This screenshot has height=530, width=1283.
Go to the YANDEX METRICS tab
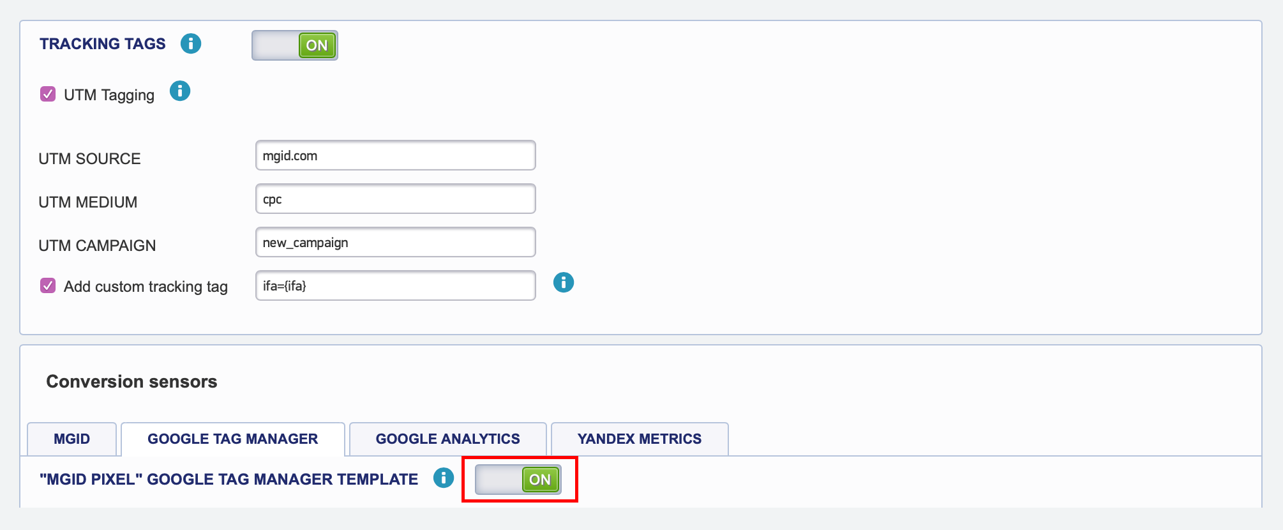click(640, 439)
